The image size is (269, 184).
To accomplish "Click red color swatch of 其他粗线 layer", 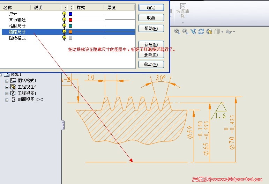I will tap(70, 20).
